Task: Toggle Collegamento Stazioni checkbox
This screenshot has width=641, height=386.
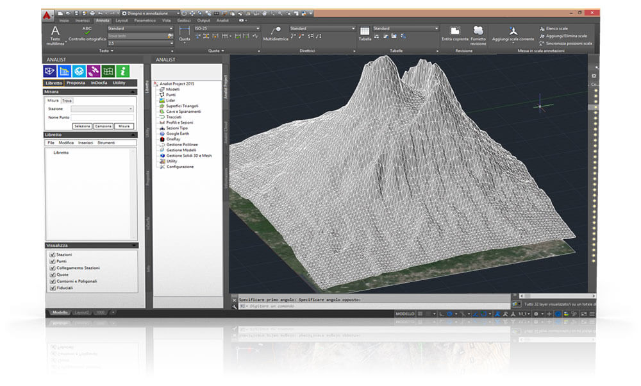Action: [53, 268]
